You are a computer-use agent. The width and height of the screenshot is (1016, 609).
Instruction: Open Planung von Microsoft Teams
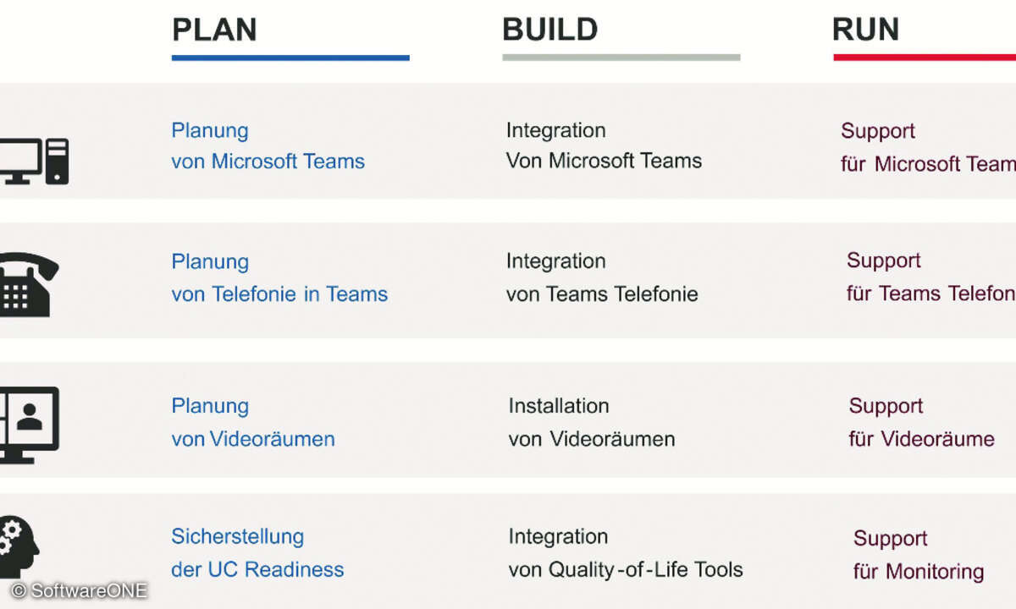(268, 145)
